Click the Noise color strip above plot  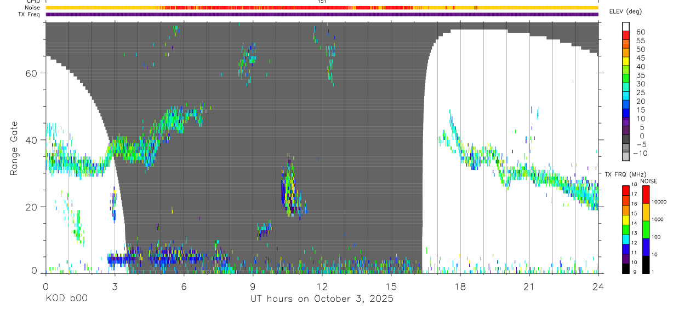pos(322,8)
